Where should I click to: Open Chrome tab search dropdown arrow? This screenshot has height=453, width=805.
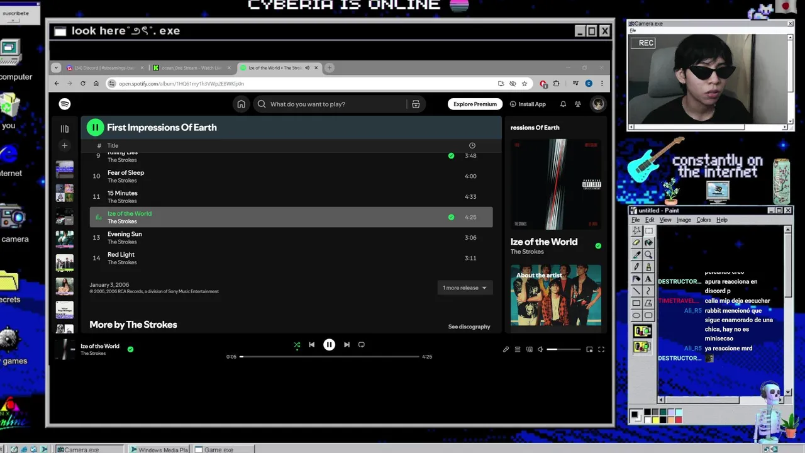(x=56, y=68)
